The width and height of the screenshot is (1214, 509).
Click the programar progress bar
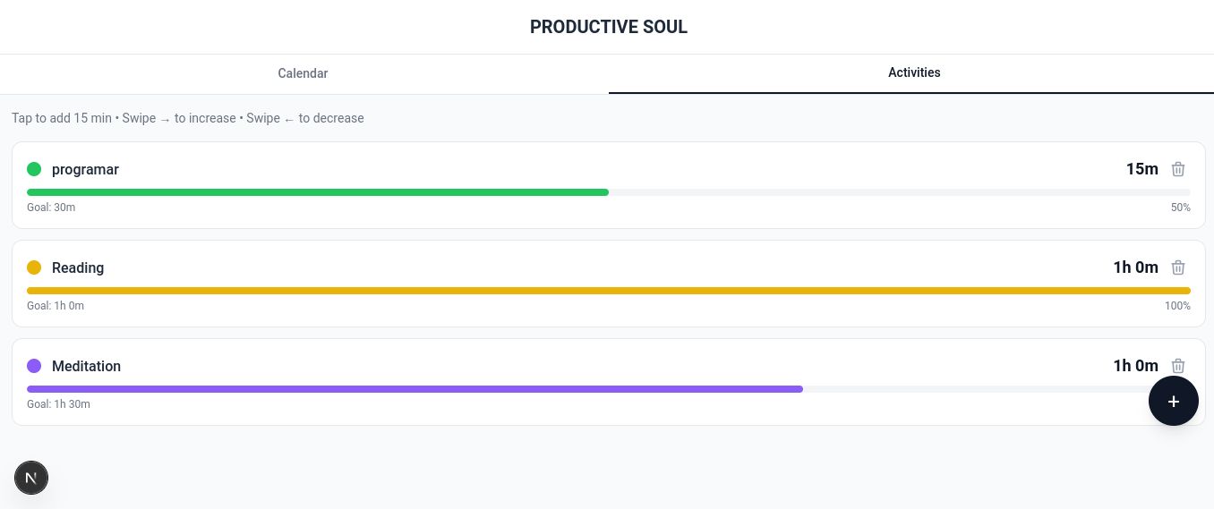pos(608,192)
